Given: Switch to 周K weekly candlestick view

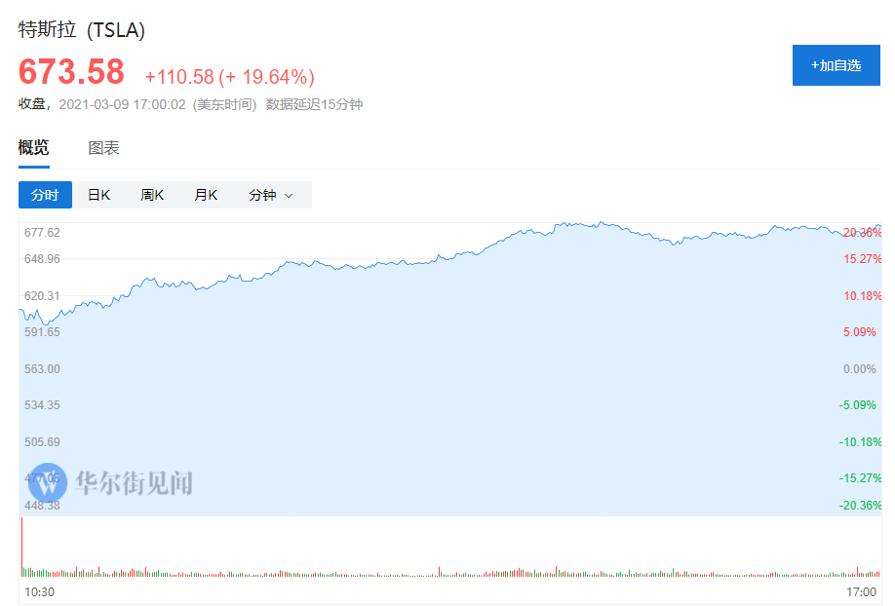Looking at the screenshot, I should [x=152, y=195].
